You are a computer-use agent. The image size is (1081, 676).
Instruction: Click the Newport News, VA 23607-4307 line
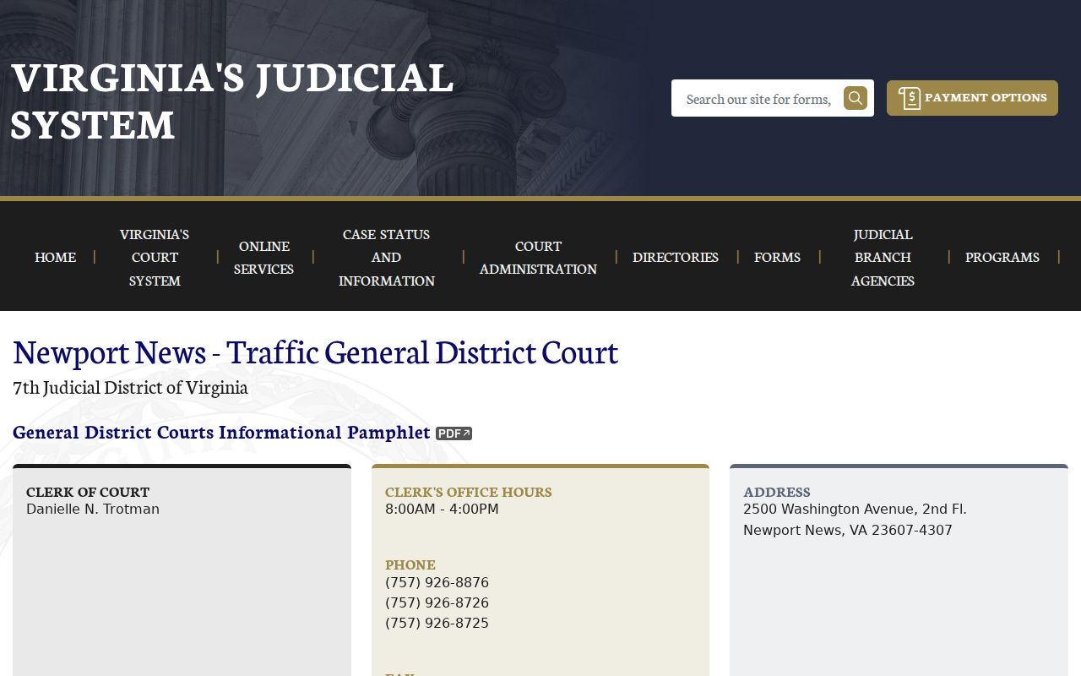click(x=848, y=531)
